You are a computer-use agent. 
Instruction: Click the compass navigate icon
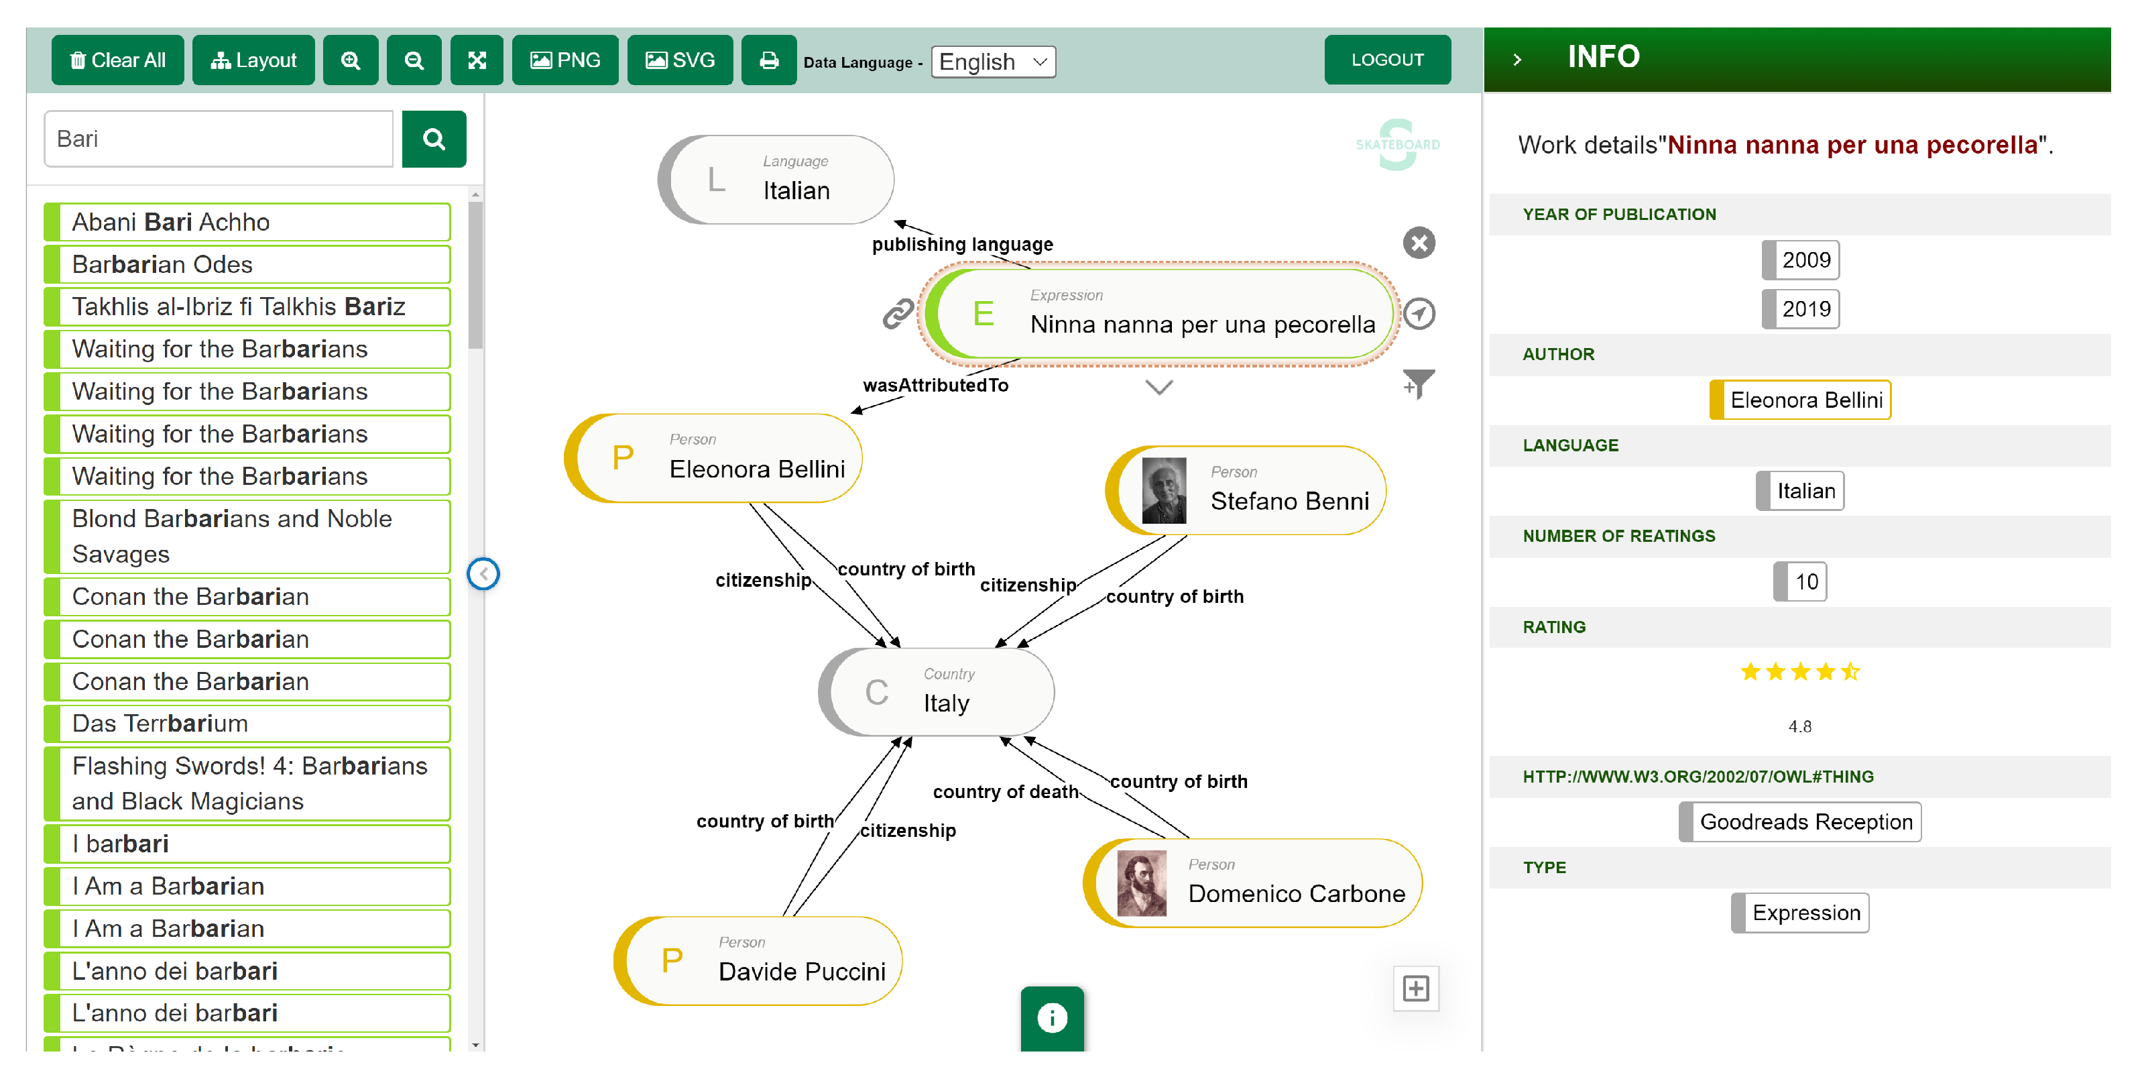point(1419,314)
